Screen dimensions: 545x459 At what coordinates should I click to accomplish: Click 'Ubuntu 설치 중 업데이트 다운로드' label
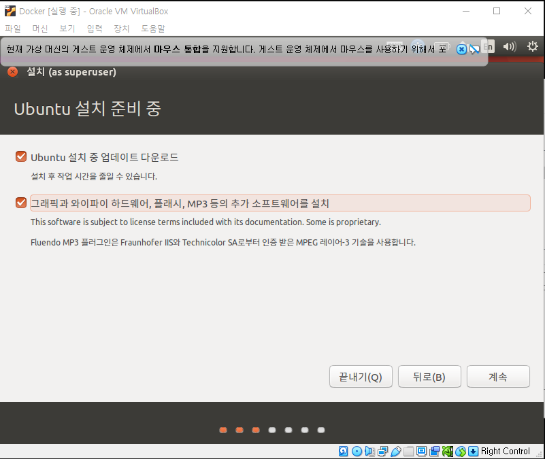(105, 157)
